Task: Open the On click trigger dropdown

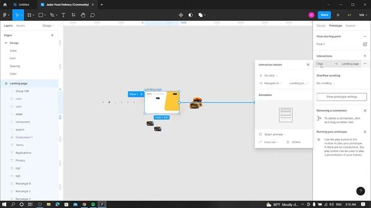Action: [271, 76]
